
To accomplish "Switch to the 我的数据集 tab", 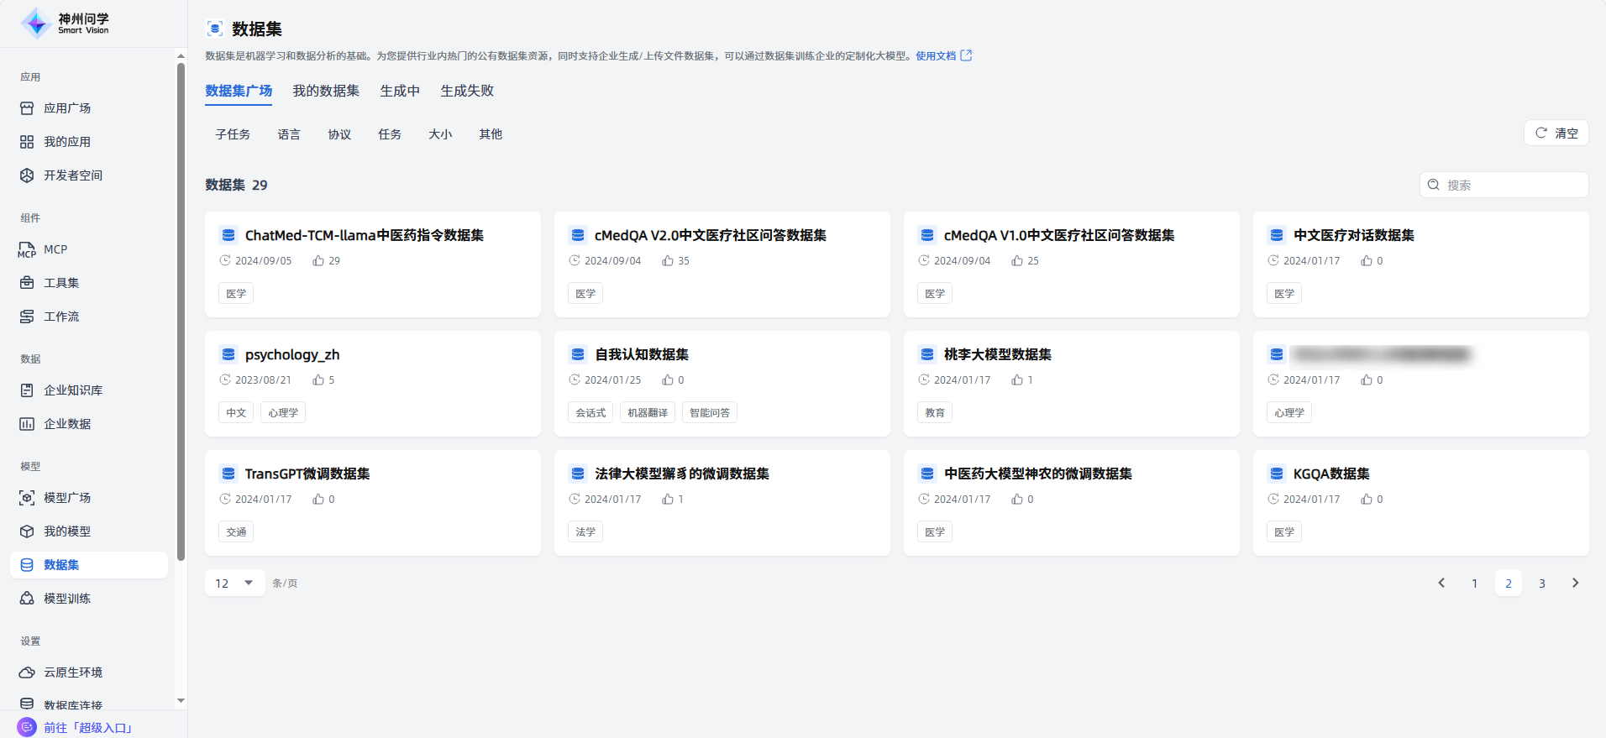I will [x=326, y=91].
